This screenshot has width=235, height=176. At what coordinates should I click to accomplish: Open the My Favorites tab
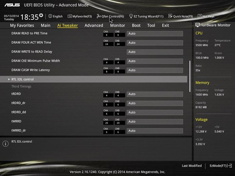click(22, 25)
